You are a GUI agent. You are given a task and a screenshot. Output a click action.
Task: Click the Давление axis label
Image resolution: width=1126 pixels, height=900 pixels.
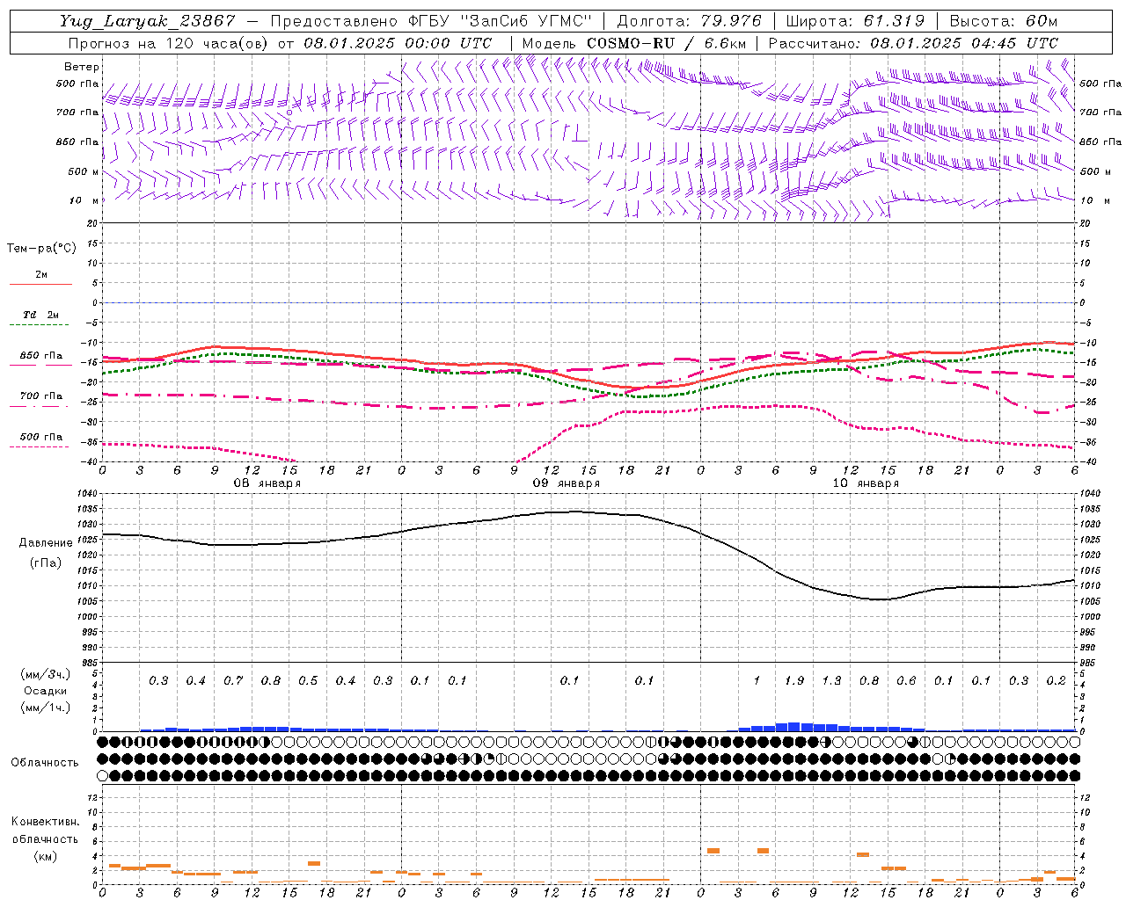coord(46,542)
